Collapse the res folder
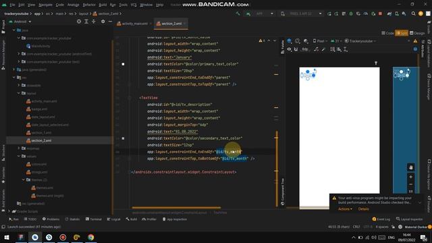 [13, 78]
